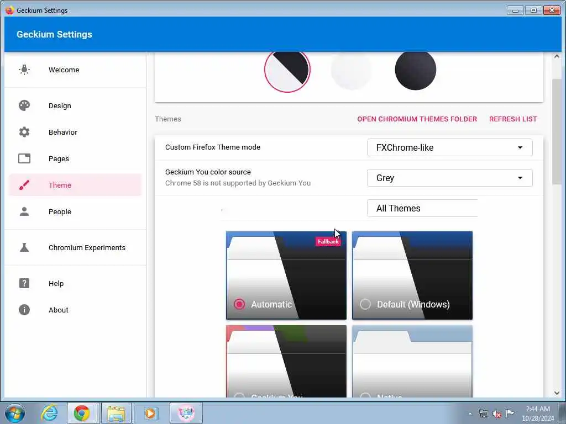Select the Automatic theme radio button
Image resolution: width=566 pixels, height=424 pixels.
(x=239, y=304)
